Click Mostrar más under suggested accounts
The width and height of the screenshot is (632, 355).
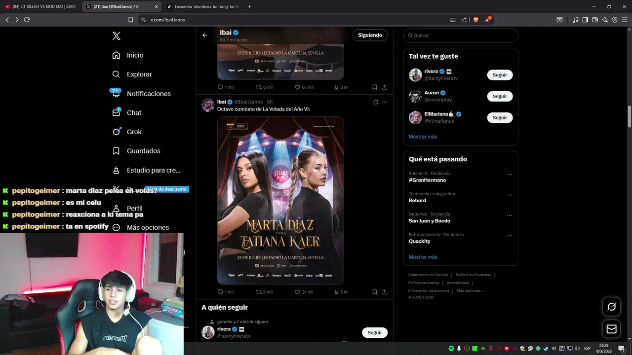(423, 137)
